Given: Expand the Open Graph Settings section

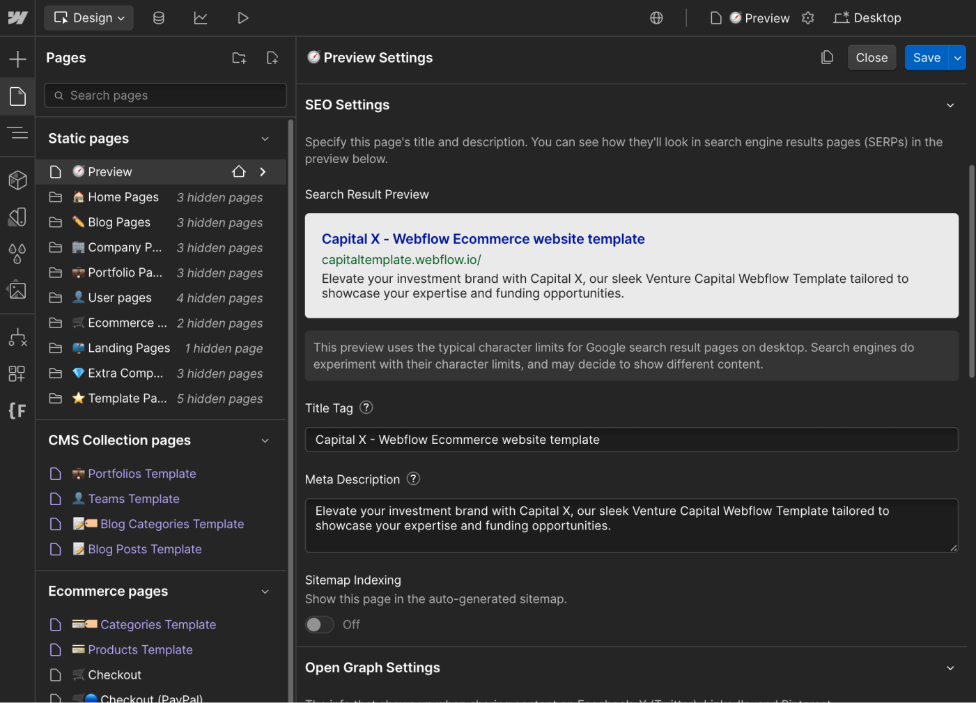Looking at the screenshot, I should 950,667.
